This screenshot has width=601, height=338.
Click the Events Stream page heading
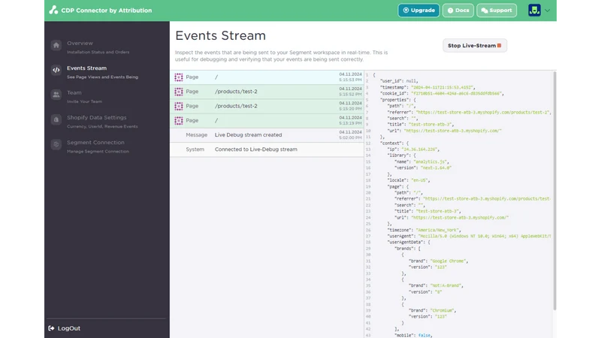pyautogui.click(x=220, y=35)
